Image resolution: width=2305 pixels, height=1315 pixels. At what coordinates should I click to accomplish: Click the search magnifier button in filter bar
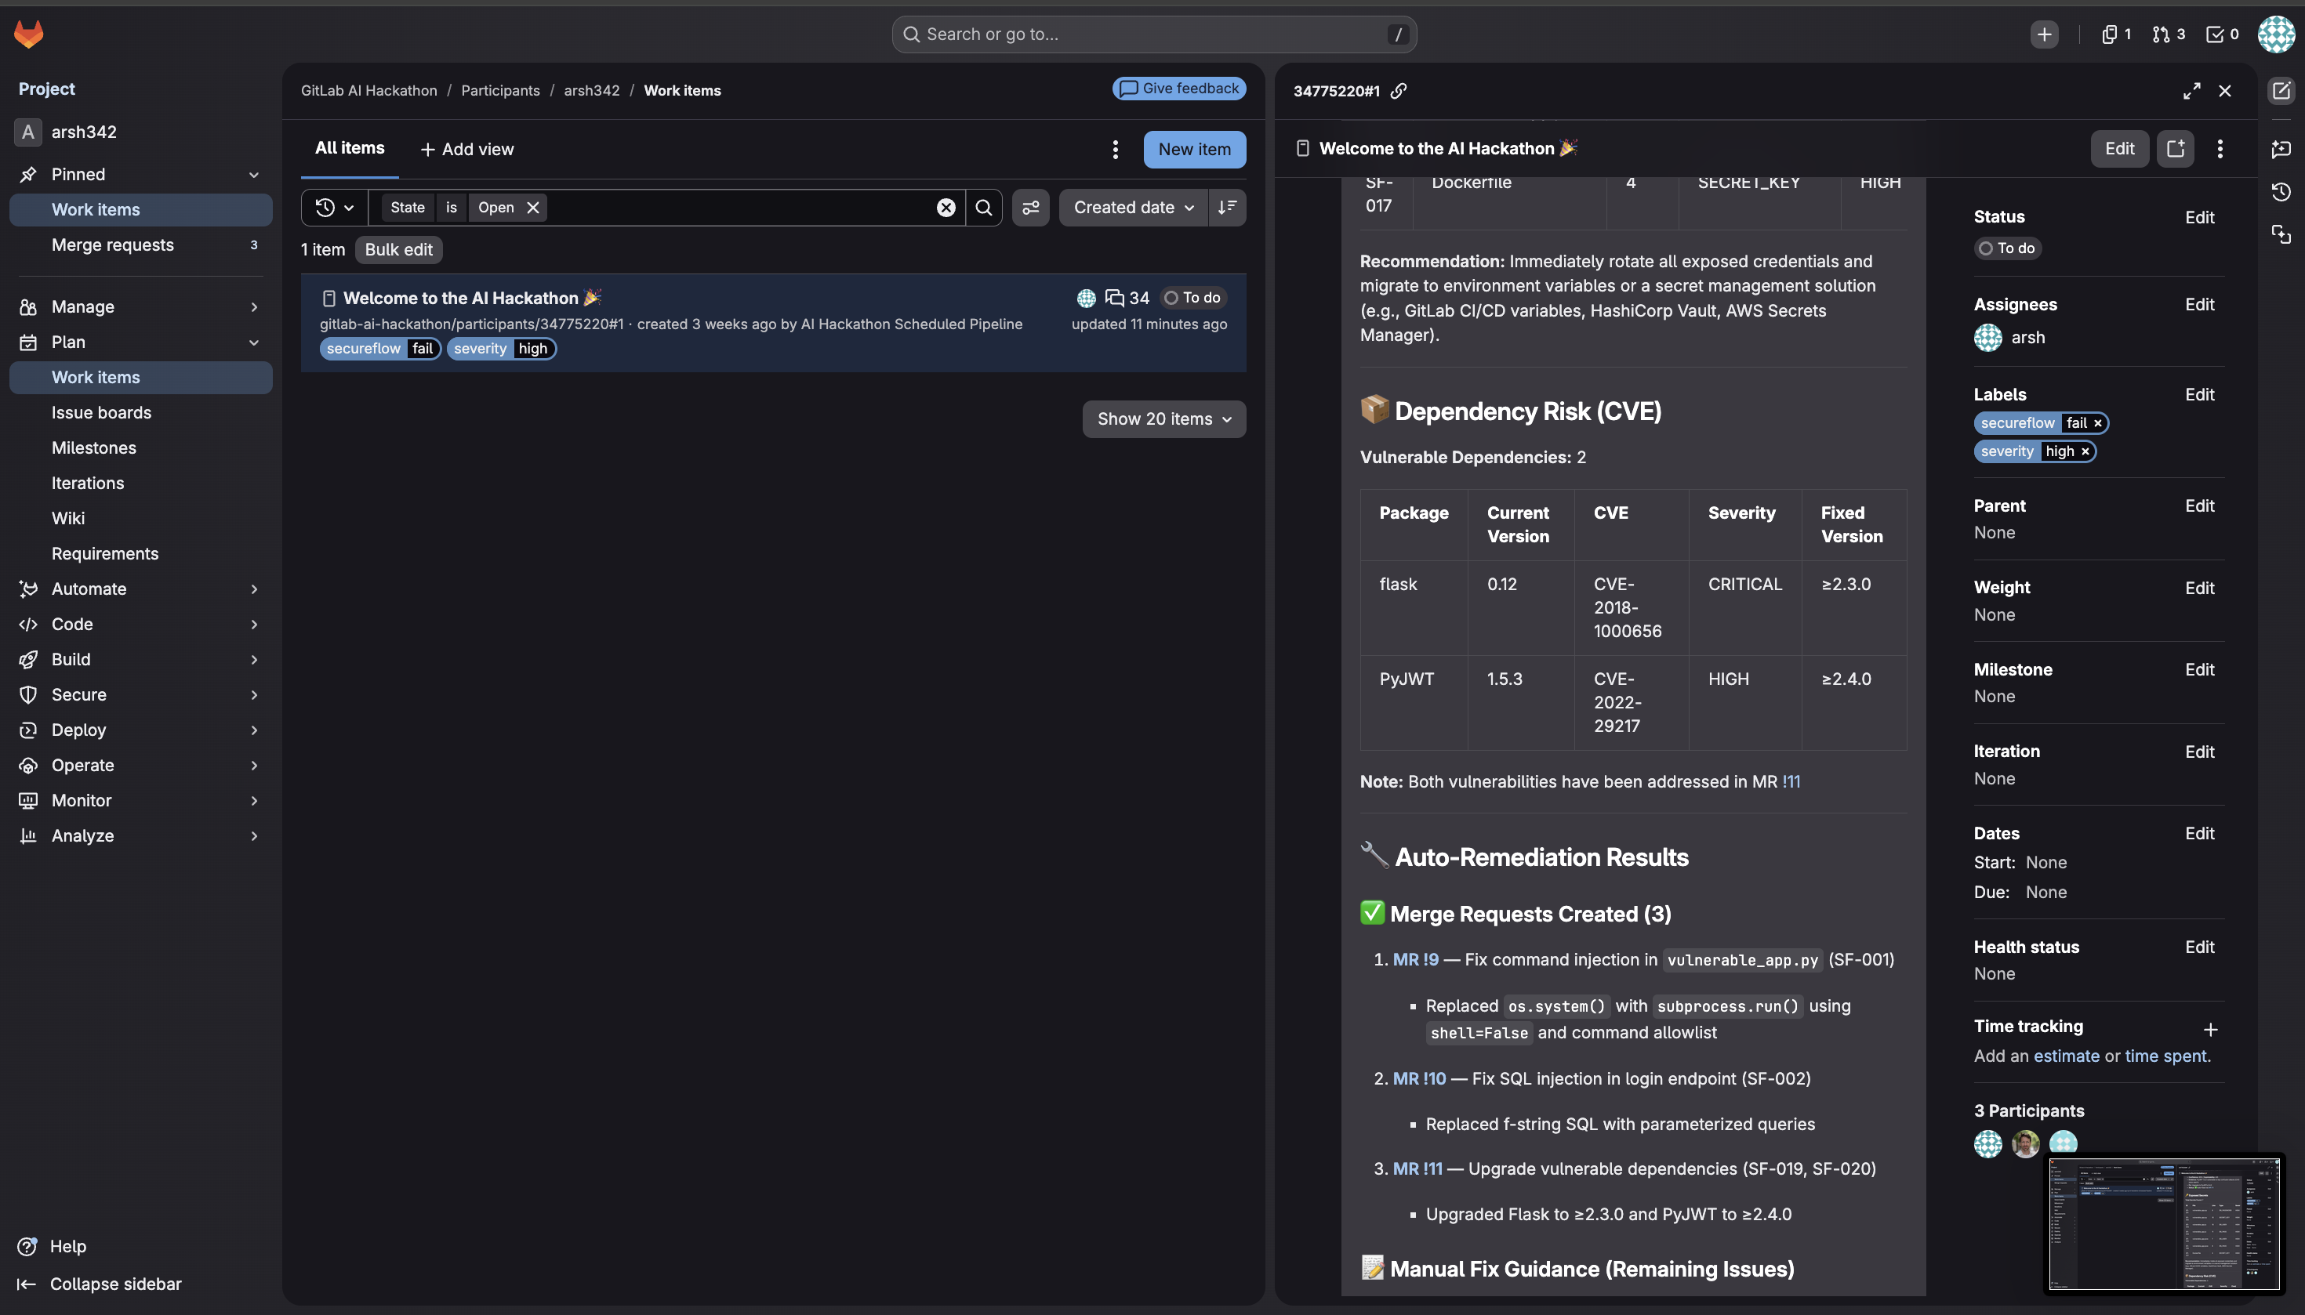[x=984, y=208]
